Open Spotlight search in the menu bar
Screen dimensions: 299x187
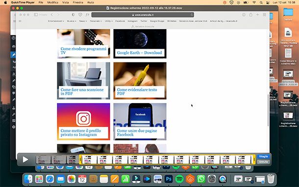tap(261, 2)
